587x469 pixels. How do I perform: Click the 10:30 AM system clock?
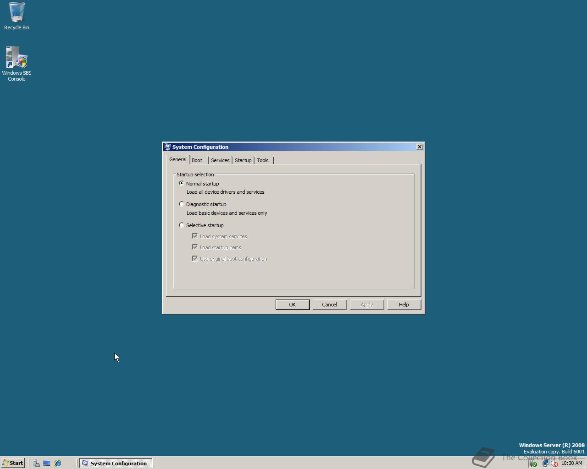click(571, 463)
